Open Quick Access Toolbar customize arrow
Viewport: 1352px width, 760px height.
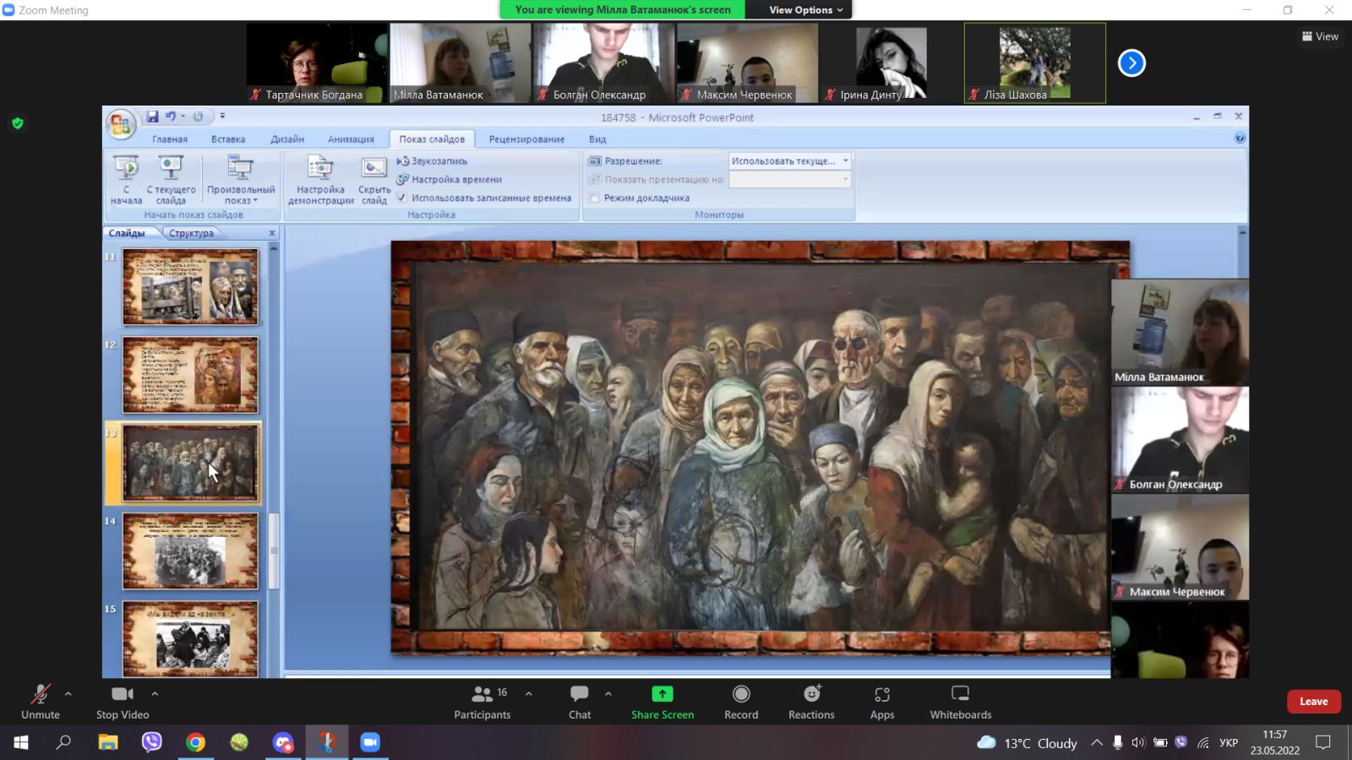(x=222, y=117)
